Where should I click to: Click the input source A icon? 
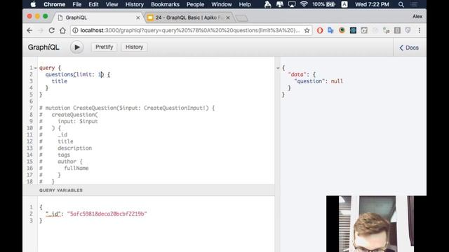click(344, 4)
